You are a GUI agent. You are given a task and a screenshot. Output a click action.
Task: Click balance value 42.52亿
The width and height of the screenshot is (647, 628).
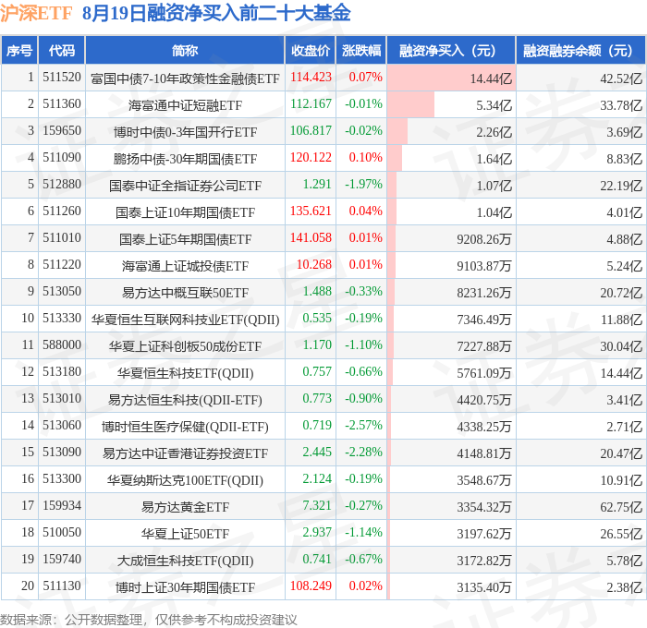pyautogui.click(x=621, y=78)
